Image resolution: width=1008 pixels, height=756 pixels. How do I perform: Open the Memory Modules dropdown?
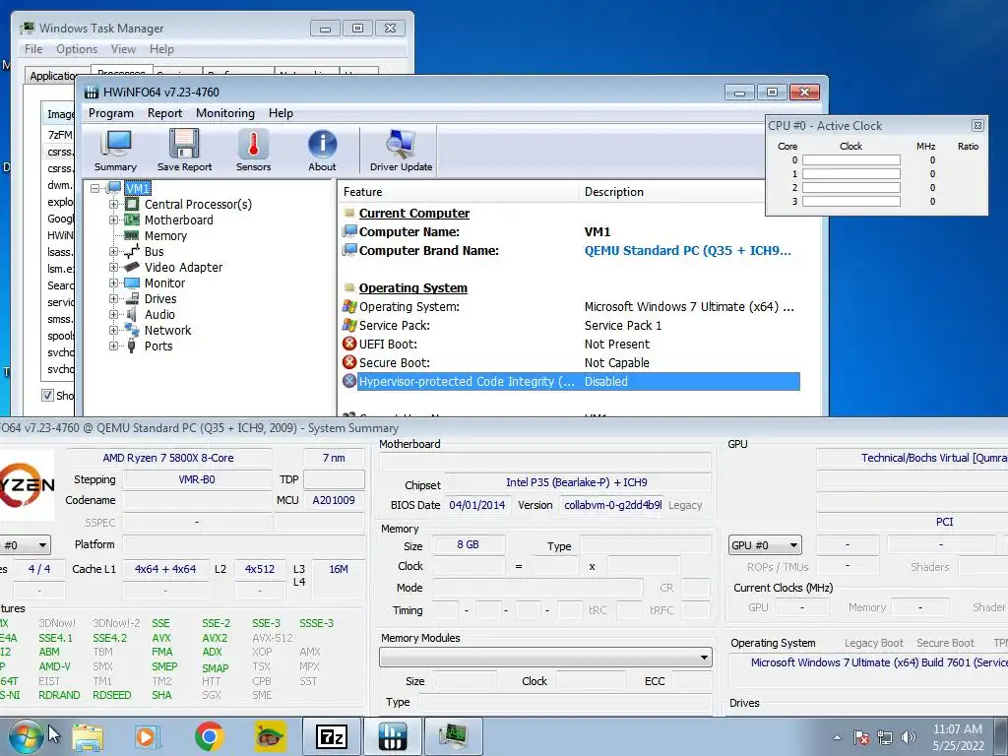[x=545, y=657]
